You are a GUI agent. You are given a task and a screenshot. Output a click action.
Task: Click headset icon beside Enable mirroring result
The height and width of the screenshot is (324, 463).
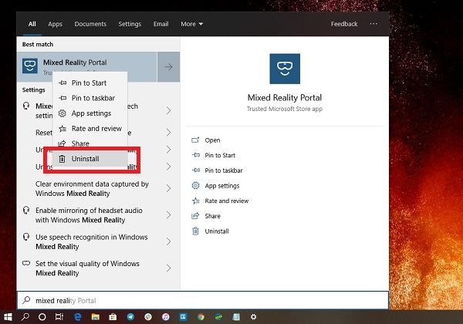(26, 211)
